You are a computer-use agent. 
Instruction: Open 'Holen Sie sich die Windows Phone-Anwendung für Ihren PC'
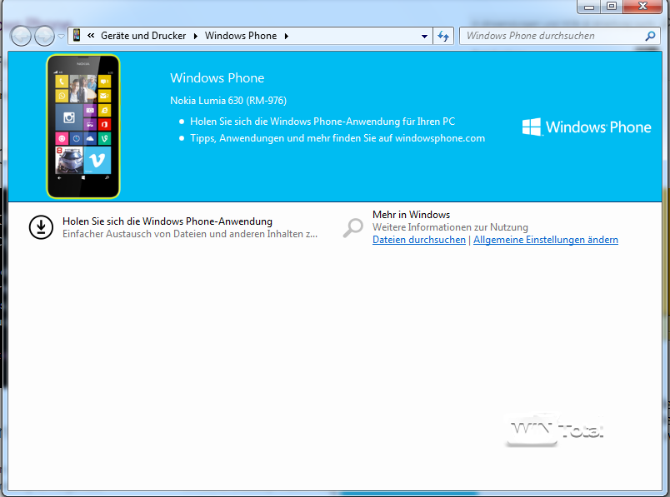pyautogui.click(x=322, y=122)
